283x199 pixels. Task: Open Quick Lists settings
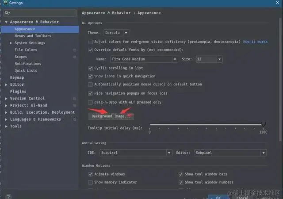26,71
